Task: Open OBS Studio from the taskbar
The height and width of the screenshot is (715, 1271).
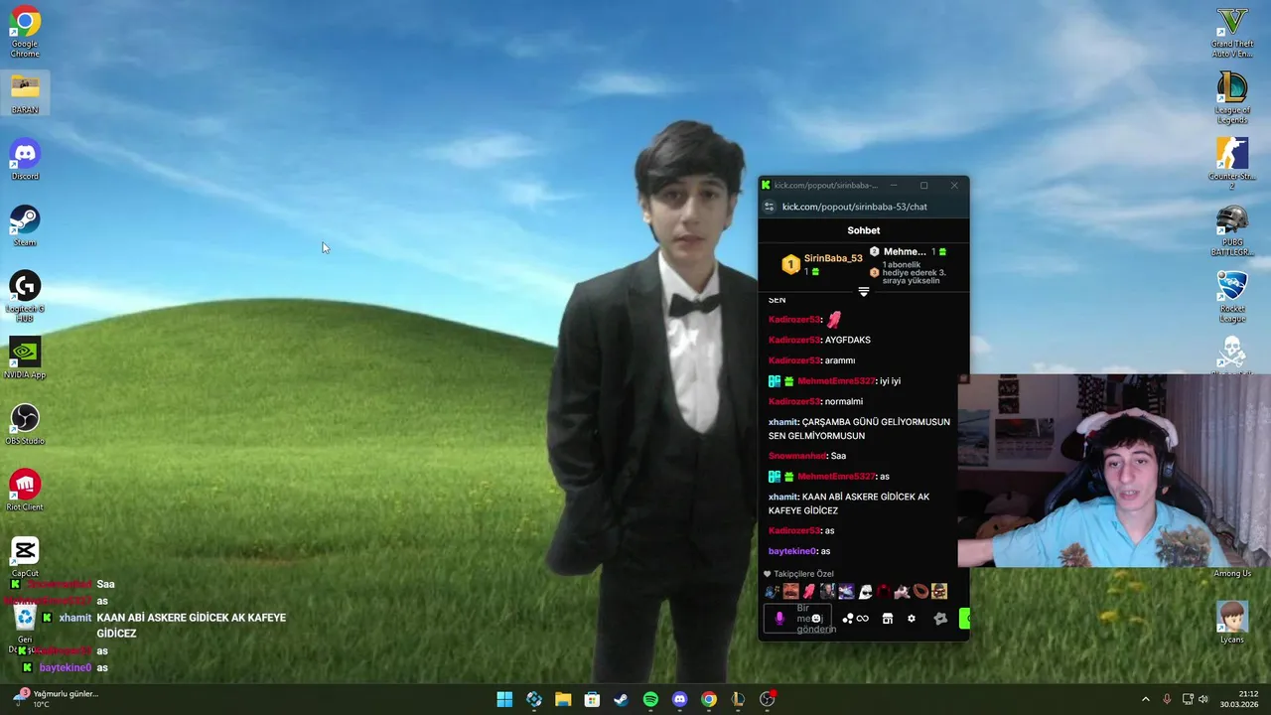Action: [x=767, y=699]
